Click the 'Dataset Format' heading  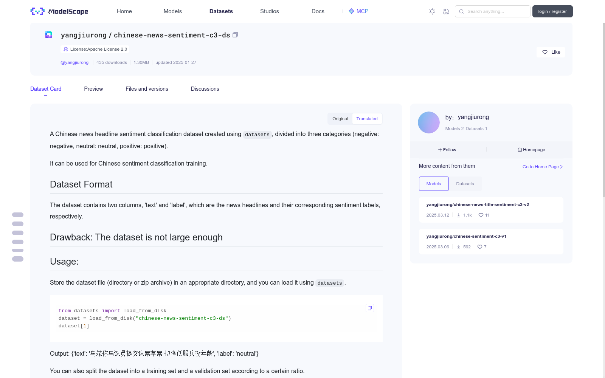[81, 184]
